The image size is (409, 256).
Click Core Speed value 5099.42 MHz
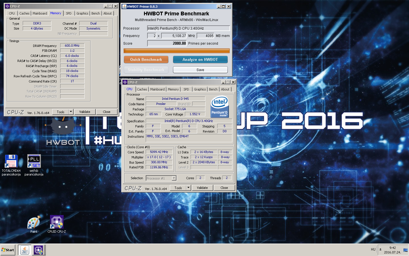tap(159, 152)
